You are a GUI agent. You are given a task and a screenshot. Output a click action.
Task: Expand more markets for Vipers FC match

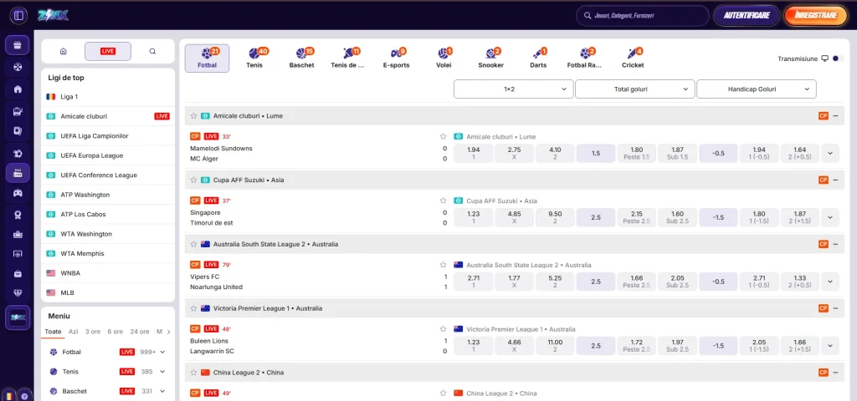830,282
